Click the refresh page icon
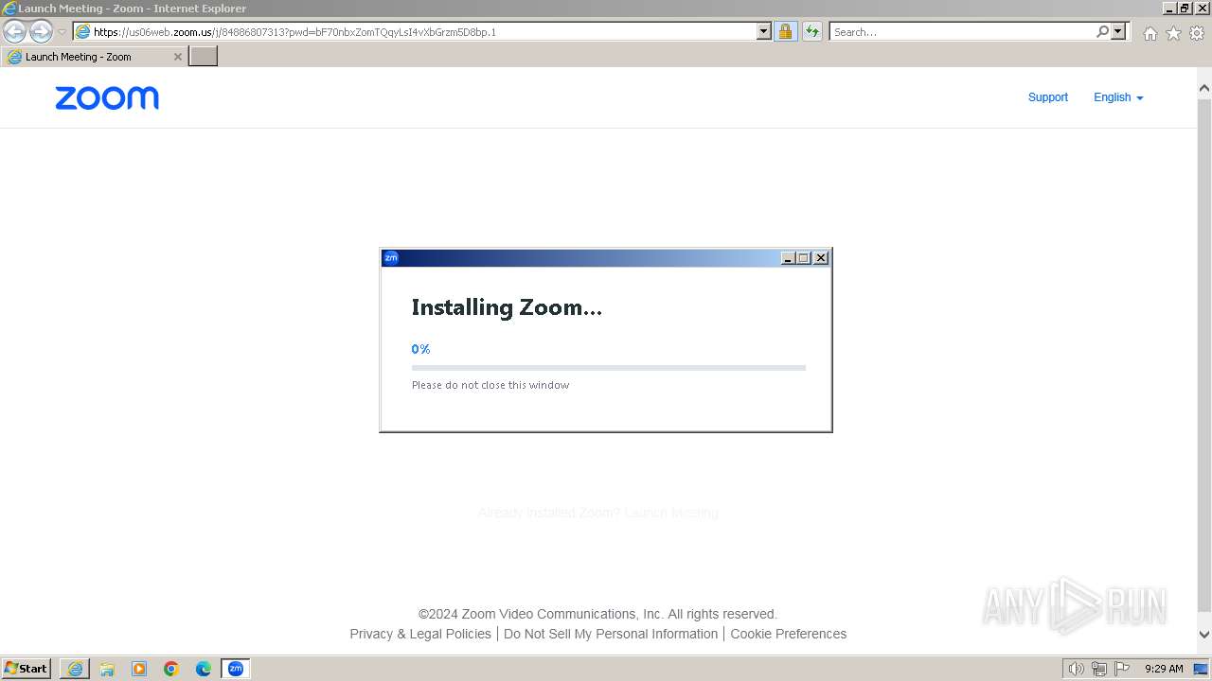Screen dimensions: 1212x681 point(811,31)
